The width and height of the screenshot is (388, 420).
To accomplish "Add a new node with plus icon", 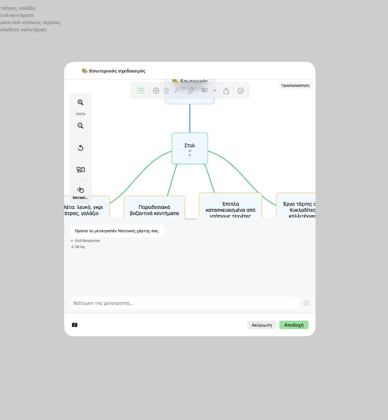I will click(x=156, y=91).
